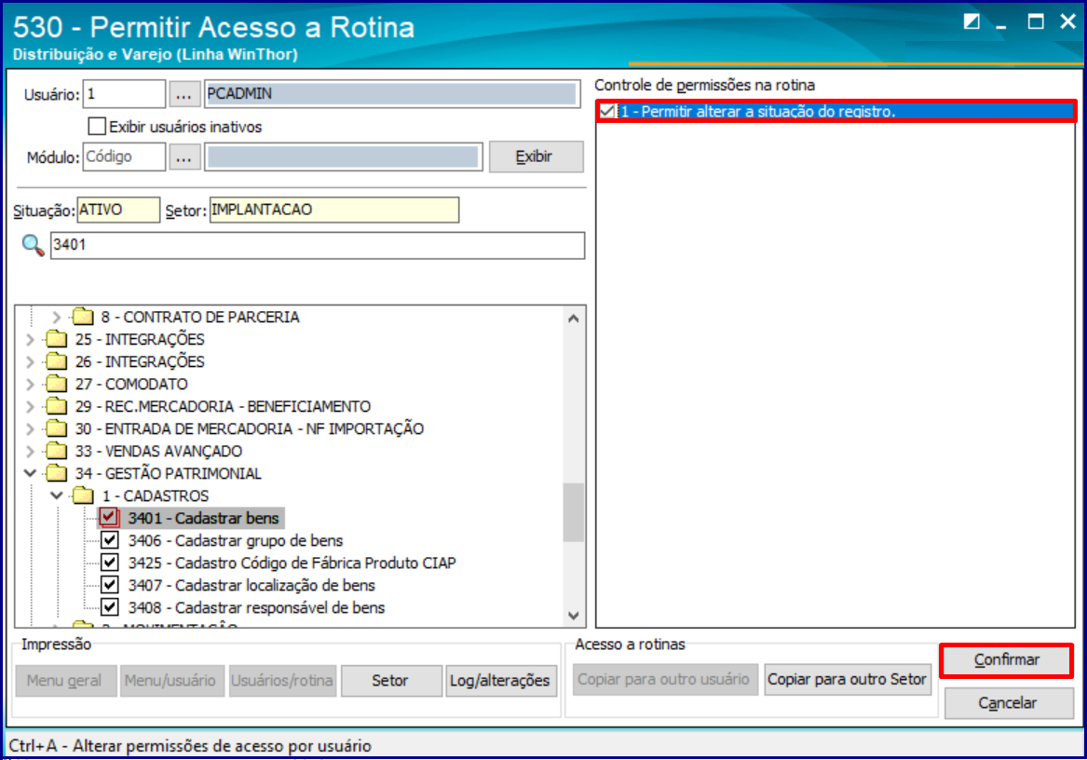Select 26 - INTEGRAÇÕES label
Screen dimensions: 1087x760
[140, 361]
